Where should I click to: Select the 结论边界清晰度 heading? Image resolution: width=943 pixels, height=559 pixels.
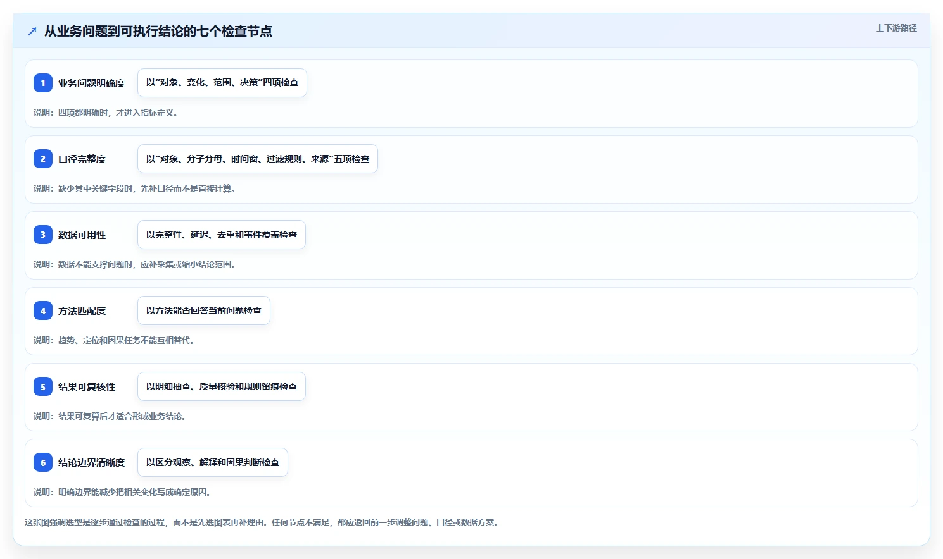[x=91, y=462]
